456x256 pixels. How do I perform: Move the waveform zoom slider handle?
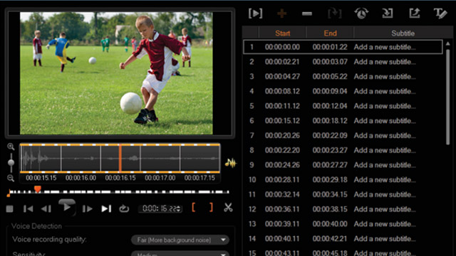point(11,162)
